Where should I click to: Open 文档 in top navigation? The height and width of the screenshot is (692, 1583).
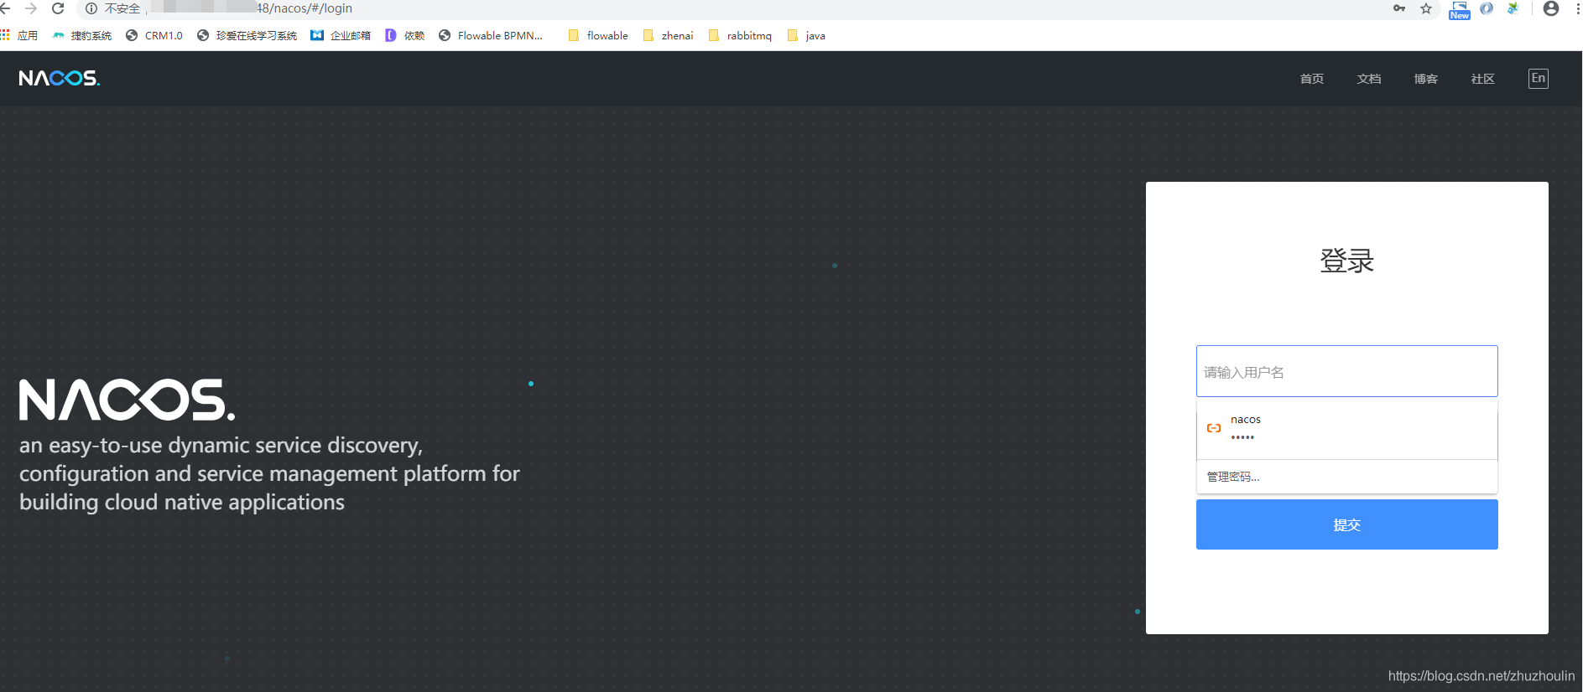coord(1369,79)
